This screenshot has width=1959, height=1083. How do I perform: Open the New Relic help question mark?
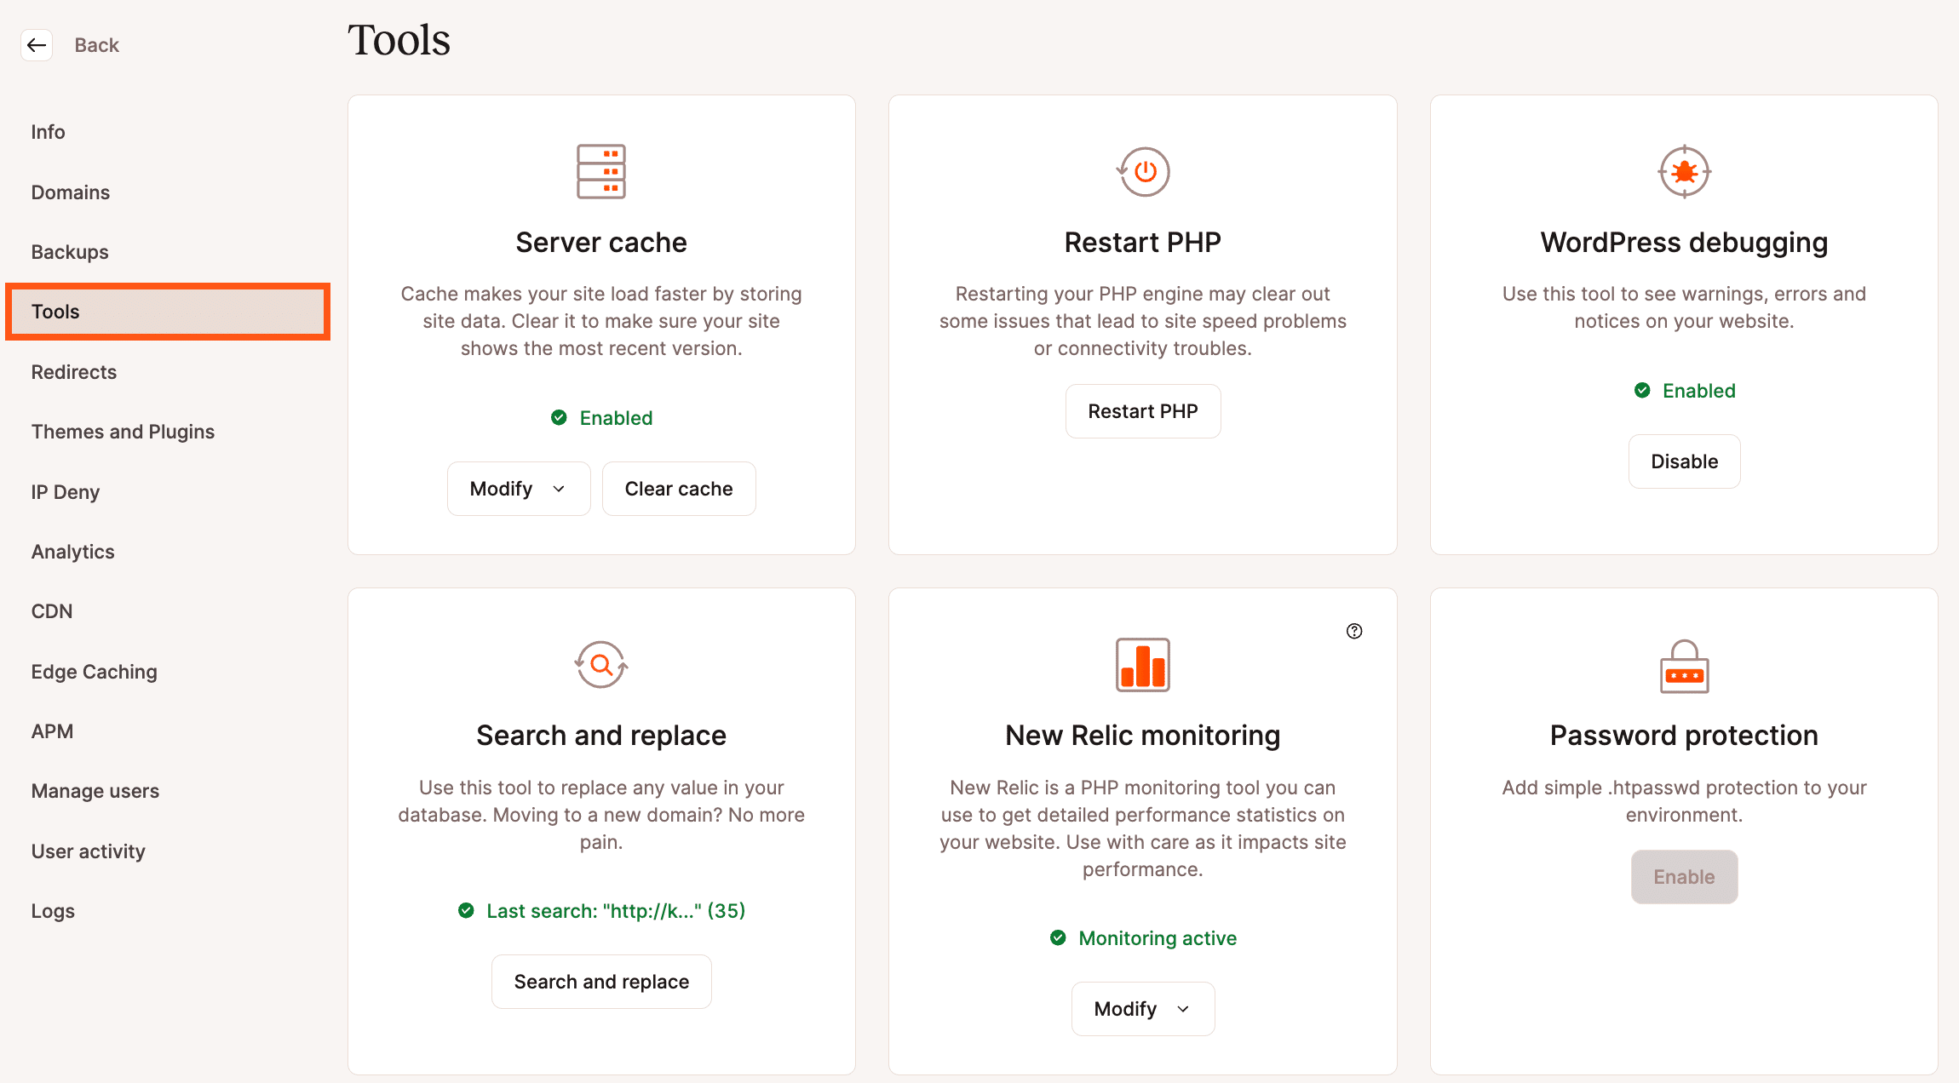click(x=1354, y=631)
